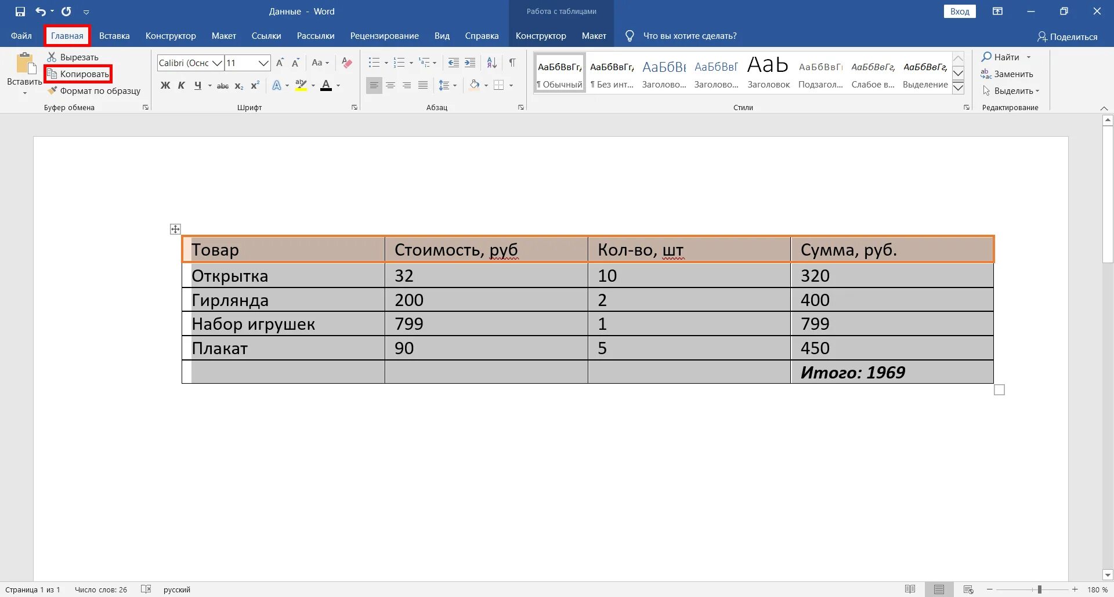Toggle bold formatting Ж

pos(165,85)
